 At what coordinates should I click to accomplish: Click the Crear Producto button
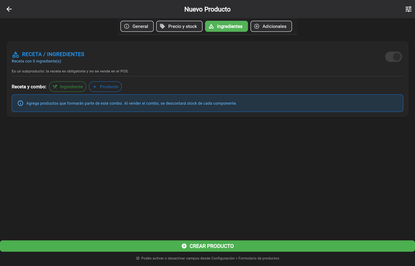coord(207,246)
